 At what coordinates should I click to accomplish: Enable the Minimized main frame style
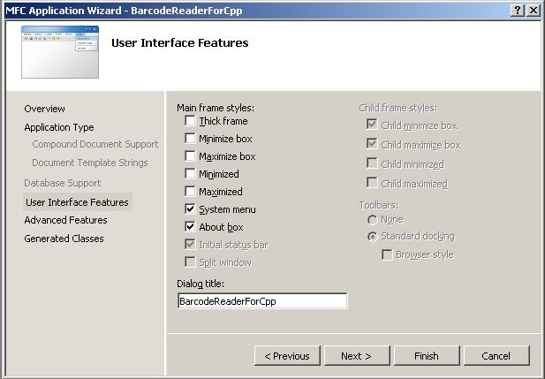coord(190,174)
